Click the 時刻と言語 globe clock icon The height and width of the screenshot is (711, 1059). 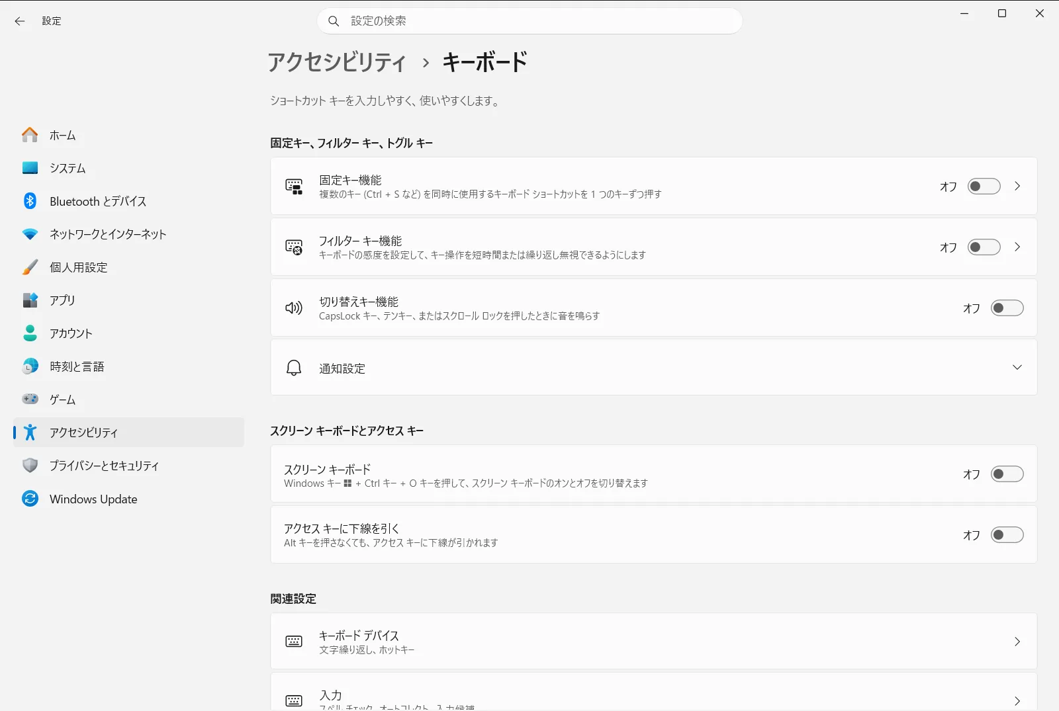[x=30, y=366]
